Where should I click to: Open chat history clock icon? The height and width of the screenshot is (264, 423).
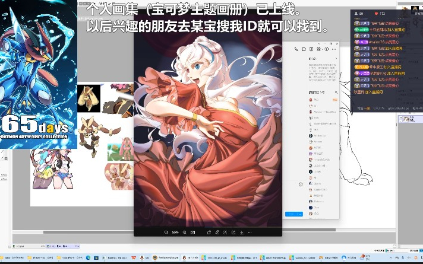[301, 185]
